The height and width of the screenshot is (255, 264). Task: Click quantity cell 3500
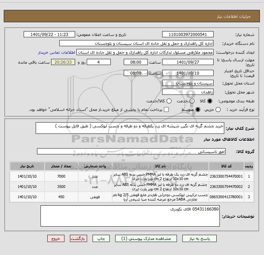[61, 187]
